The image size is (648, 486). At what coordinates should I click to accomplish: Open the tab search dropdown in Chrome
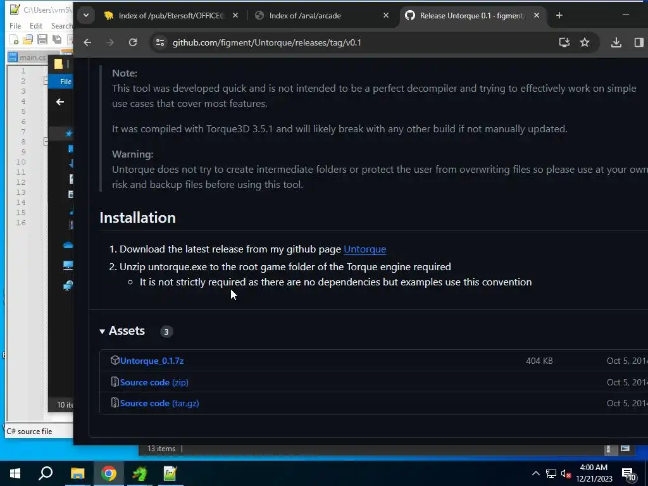86,16
